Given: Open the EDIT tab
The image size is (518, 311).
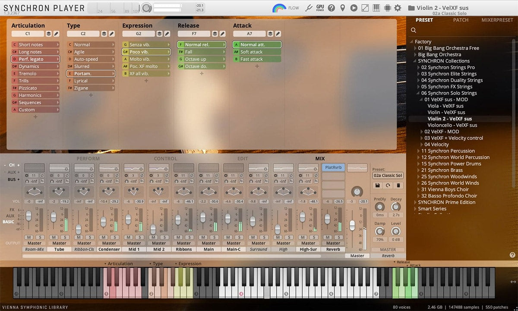Looking at the screenshot, I should tap(243, 159).
